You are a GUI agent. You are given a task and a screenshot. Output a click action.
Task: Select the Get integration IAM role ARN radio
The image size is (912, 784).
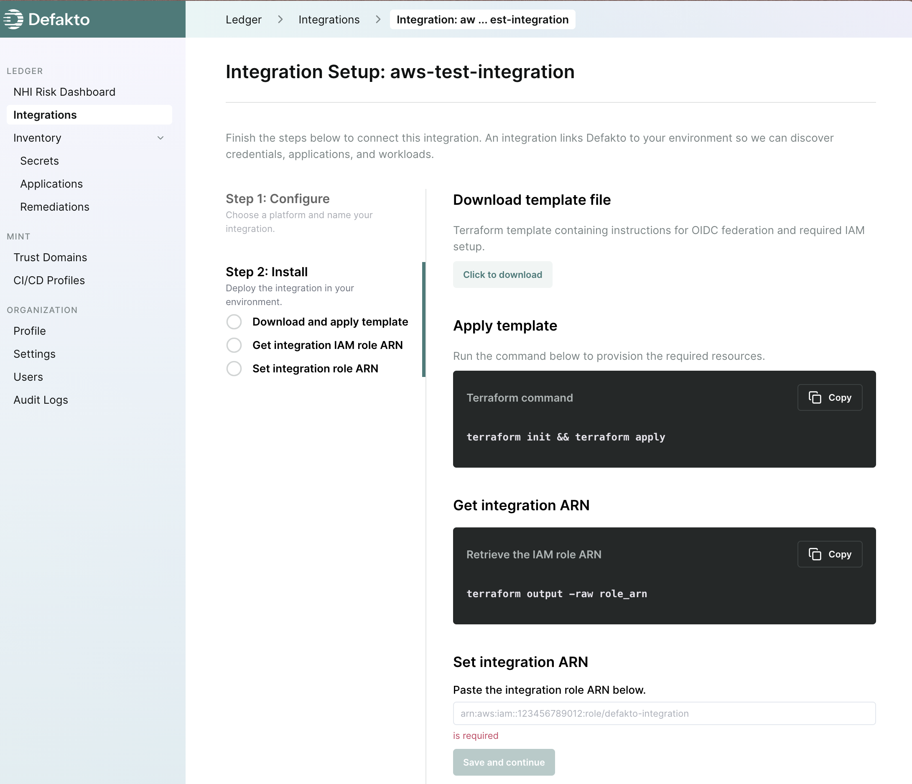point(234,345)
